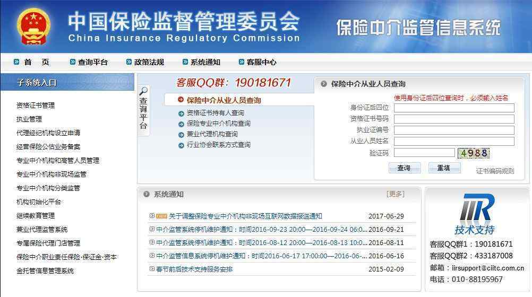
Task: Open 客服中心 navigation menu
Action: coord(262,62)
